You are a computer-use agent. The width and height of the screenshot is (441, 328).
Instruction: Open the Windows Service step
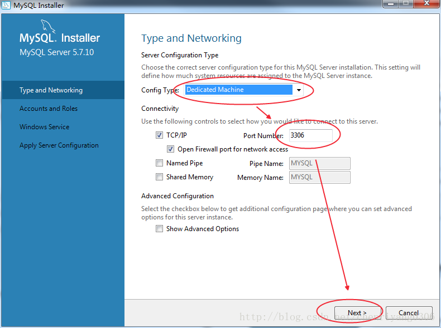click(x=45, y=127)
